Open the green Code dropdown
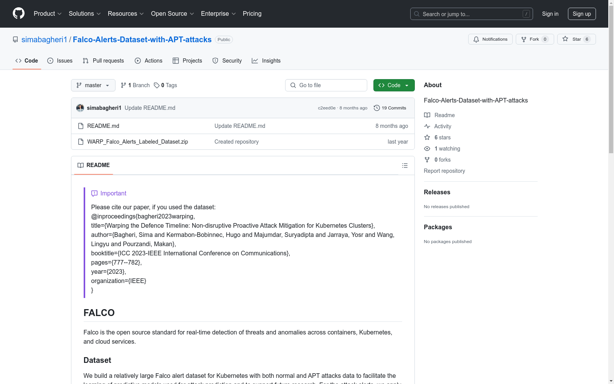 [394, 85]
